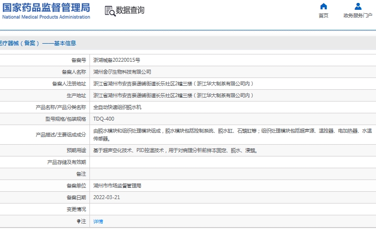Open the 详情 link

[x=98, y=221]
